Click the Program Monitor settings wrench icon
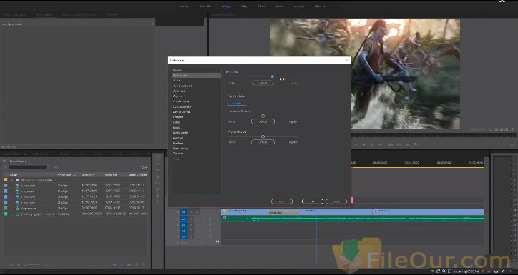This screenshot has width=518, height=275. (489, 129)
